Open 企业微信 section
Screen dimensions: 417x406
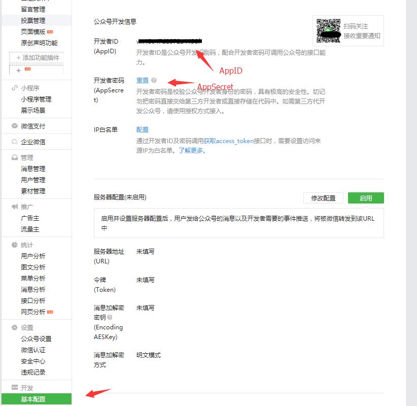click(x=33, y=142)
